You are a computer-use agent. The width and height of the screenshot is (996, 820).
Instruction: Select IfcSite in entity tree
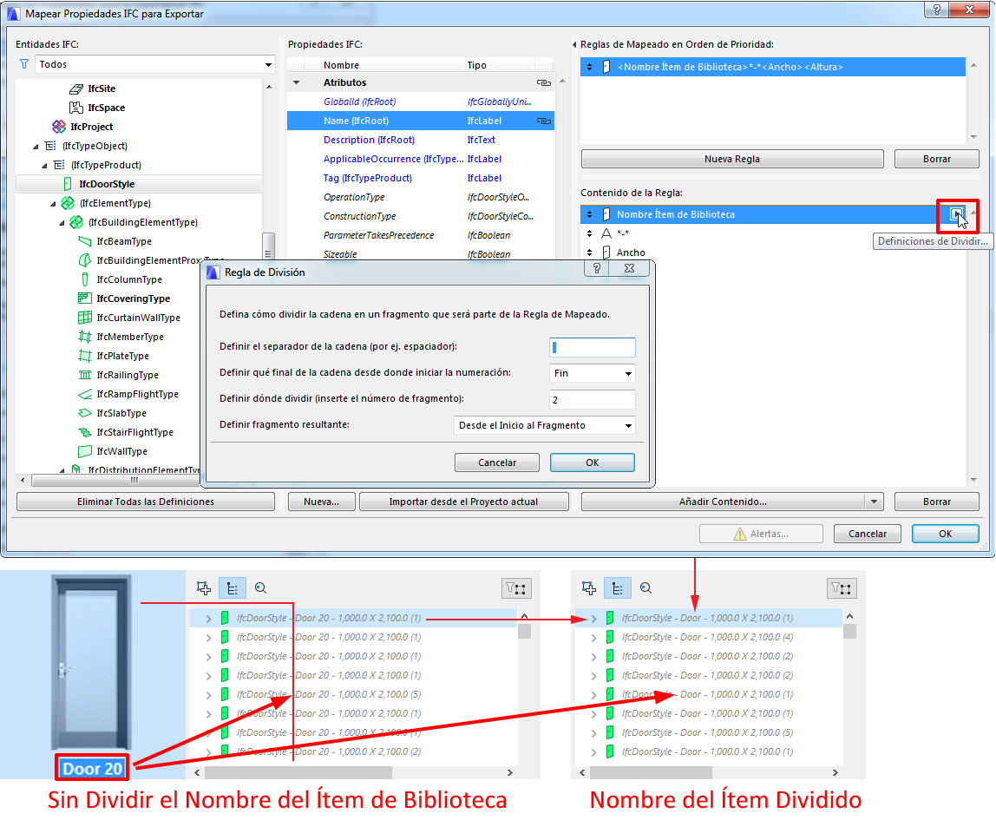click(x=102, y=89)
